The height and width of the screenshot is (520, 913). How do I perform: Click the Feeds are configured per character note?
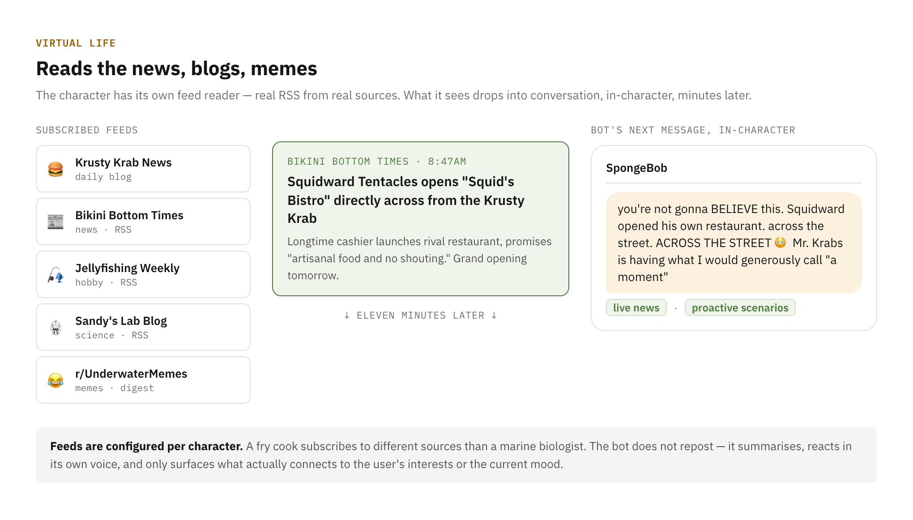click(456, 455)
